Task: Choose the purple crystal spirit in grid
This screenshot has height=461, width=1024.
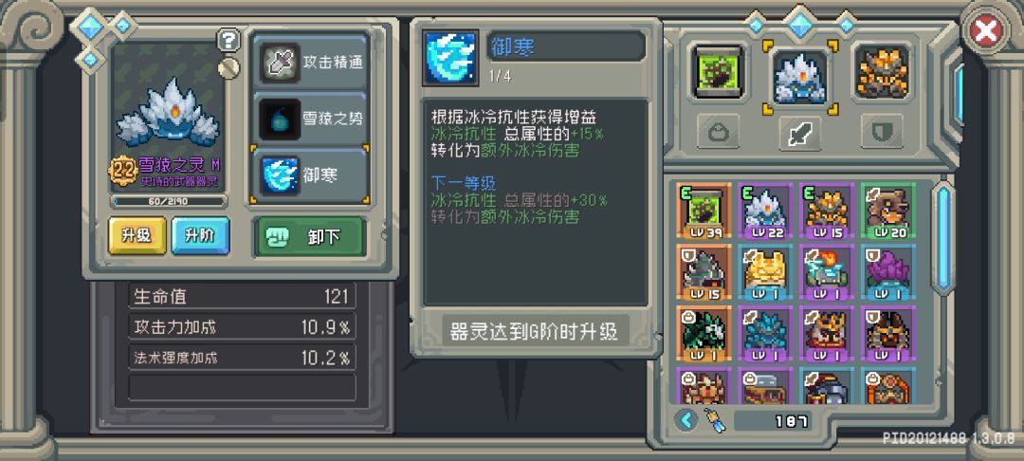Action: [888, 272]
